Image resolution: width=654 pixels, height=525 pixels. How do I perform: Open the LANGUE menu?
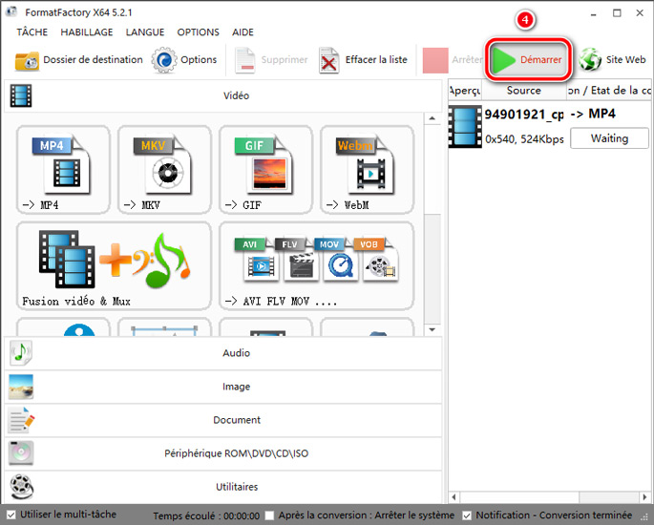tap(145, 32)
